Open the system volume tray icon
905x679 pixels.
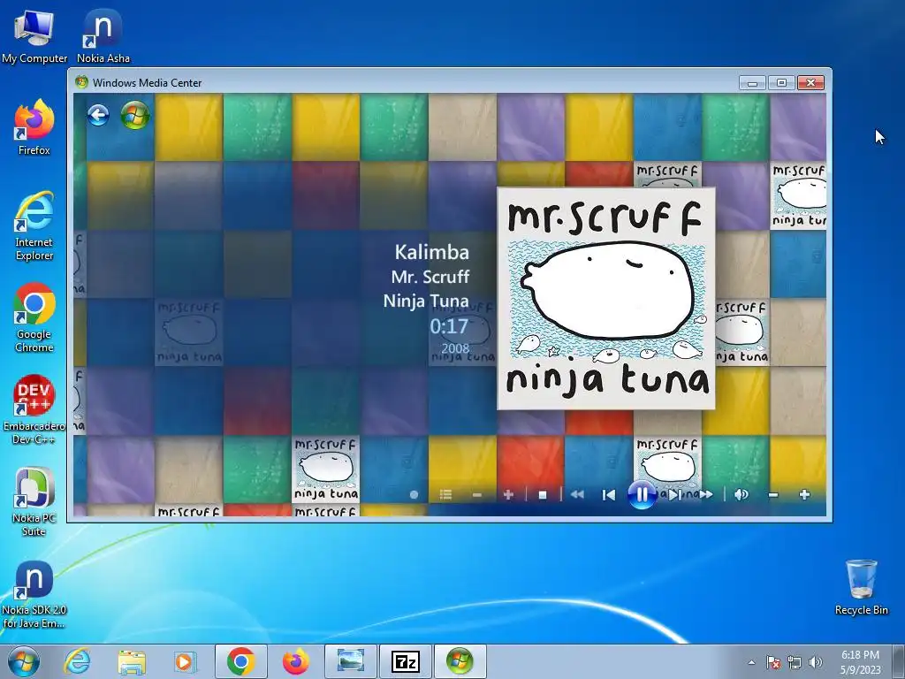(x=816, y=662)
